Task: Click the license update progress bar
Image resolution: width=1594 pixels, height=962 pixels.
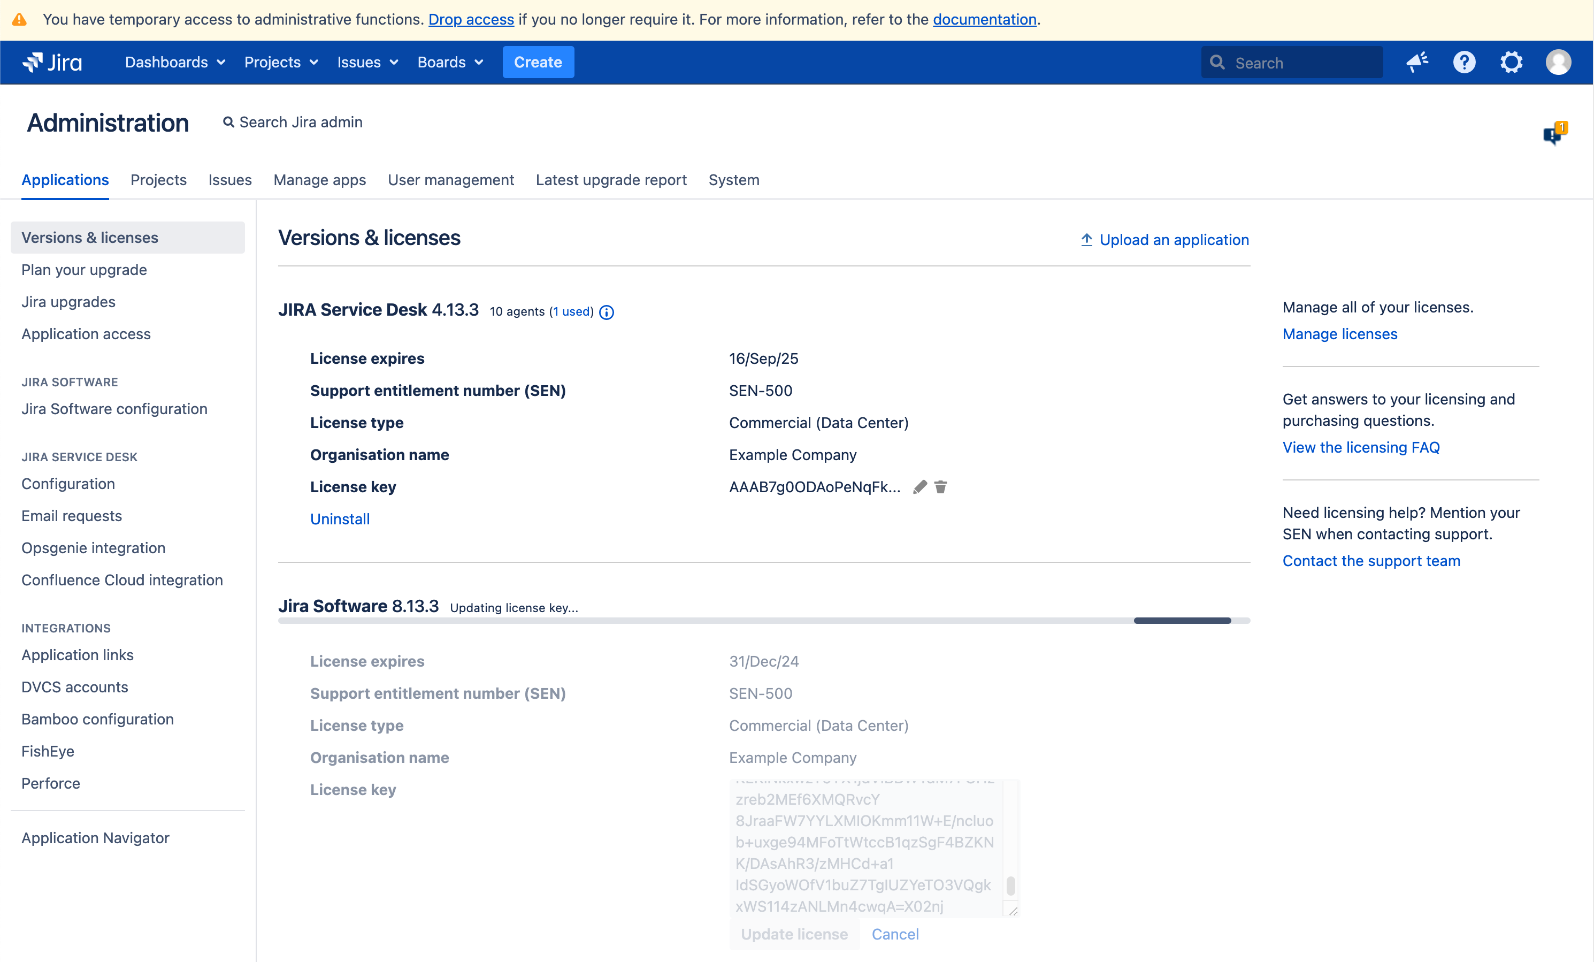Action: 763,621
